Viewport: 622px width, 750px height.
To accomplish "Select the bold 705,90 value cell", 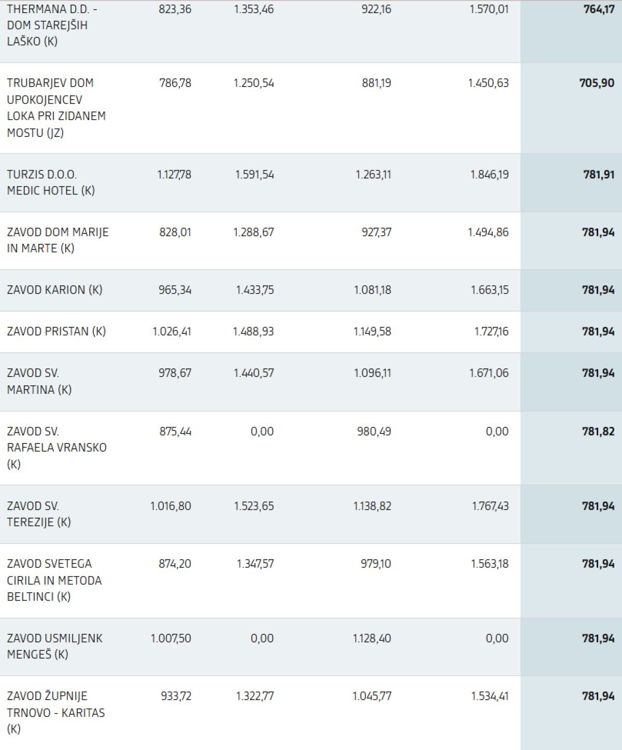I will pos(597,83).
